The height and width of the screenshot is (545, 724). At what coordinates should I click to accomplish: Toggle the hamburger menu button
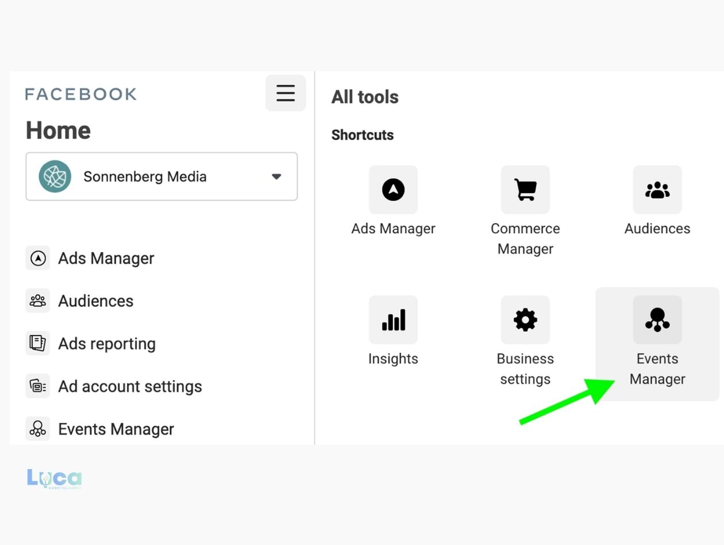286,93
